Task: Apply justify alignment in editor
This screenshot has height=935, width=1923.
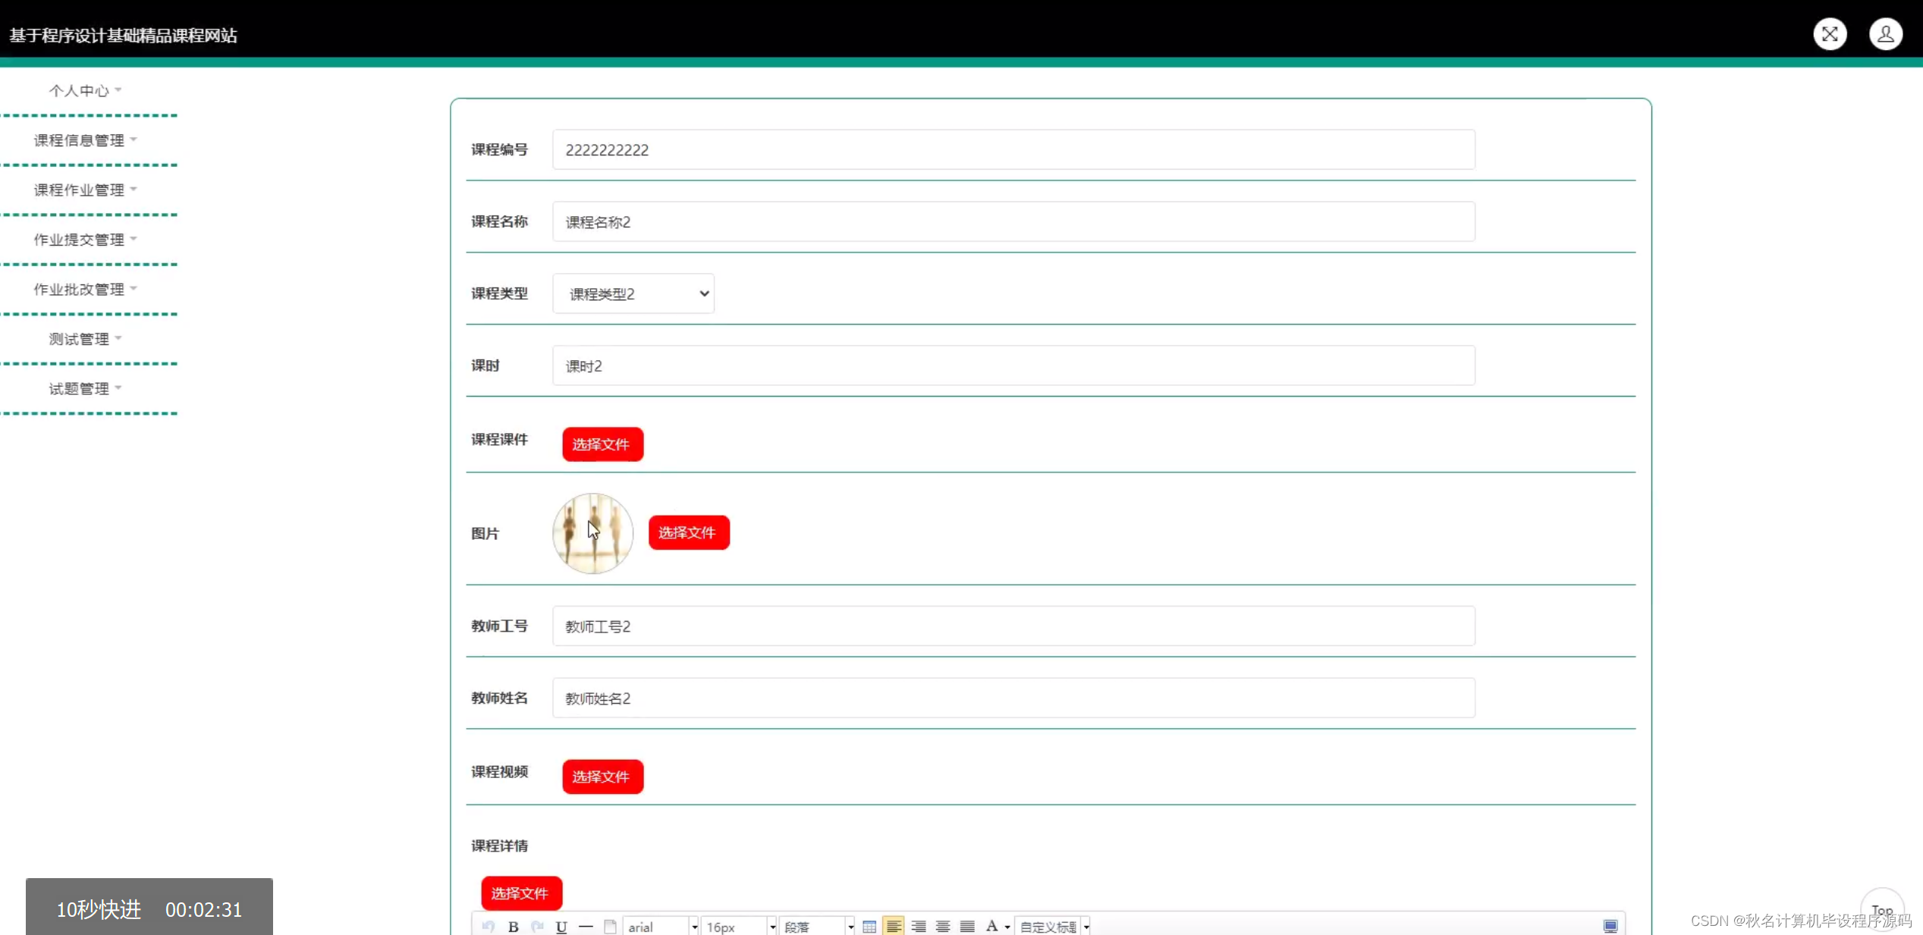Action: 967,926
